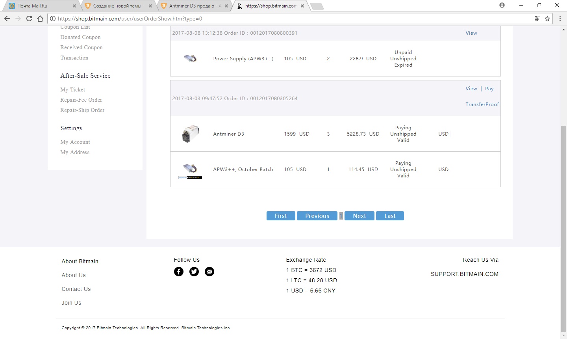Open Chrome three-dot menu
Screen dimensions: 567x339
[560, 19]
